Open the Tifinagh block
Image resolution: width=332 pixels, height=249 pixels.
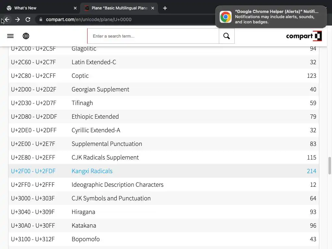coord(82,103)
